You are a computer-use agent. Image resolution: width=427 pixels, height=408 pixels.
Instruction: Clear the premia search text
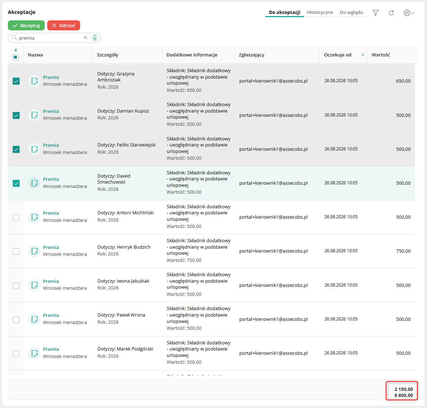86,38
